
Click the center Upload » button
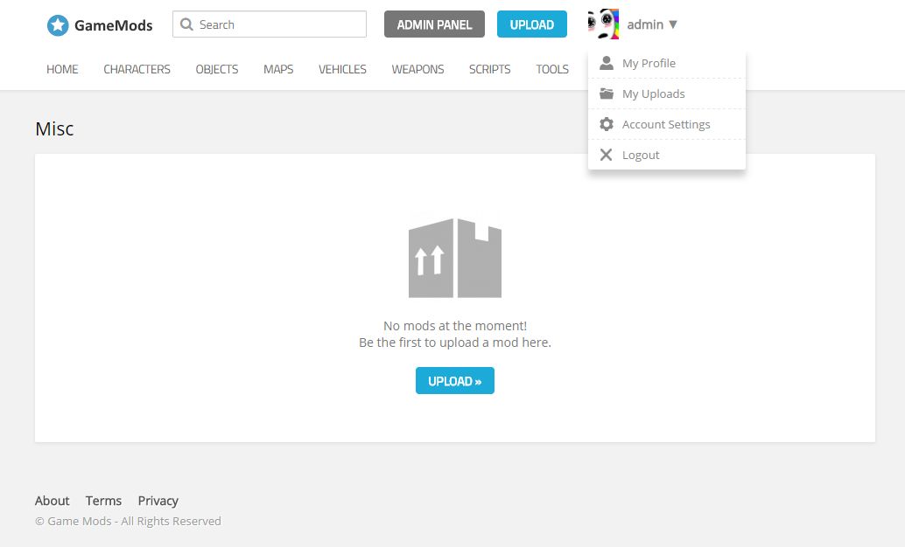(455, 381)
